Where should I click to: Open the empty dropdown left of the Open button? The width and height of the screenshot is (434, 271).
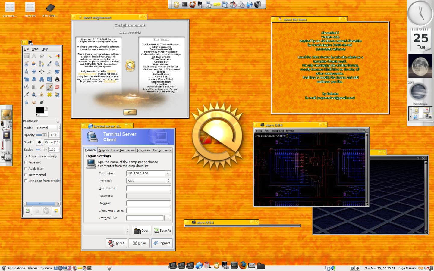click(x=107, y=230)
